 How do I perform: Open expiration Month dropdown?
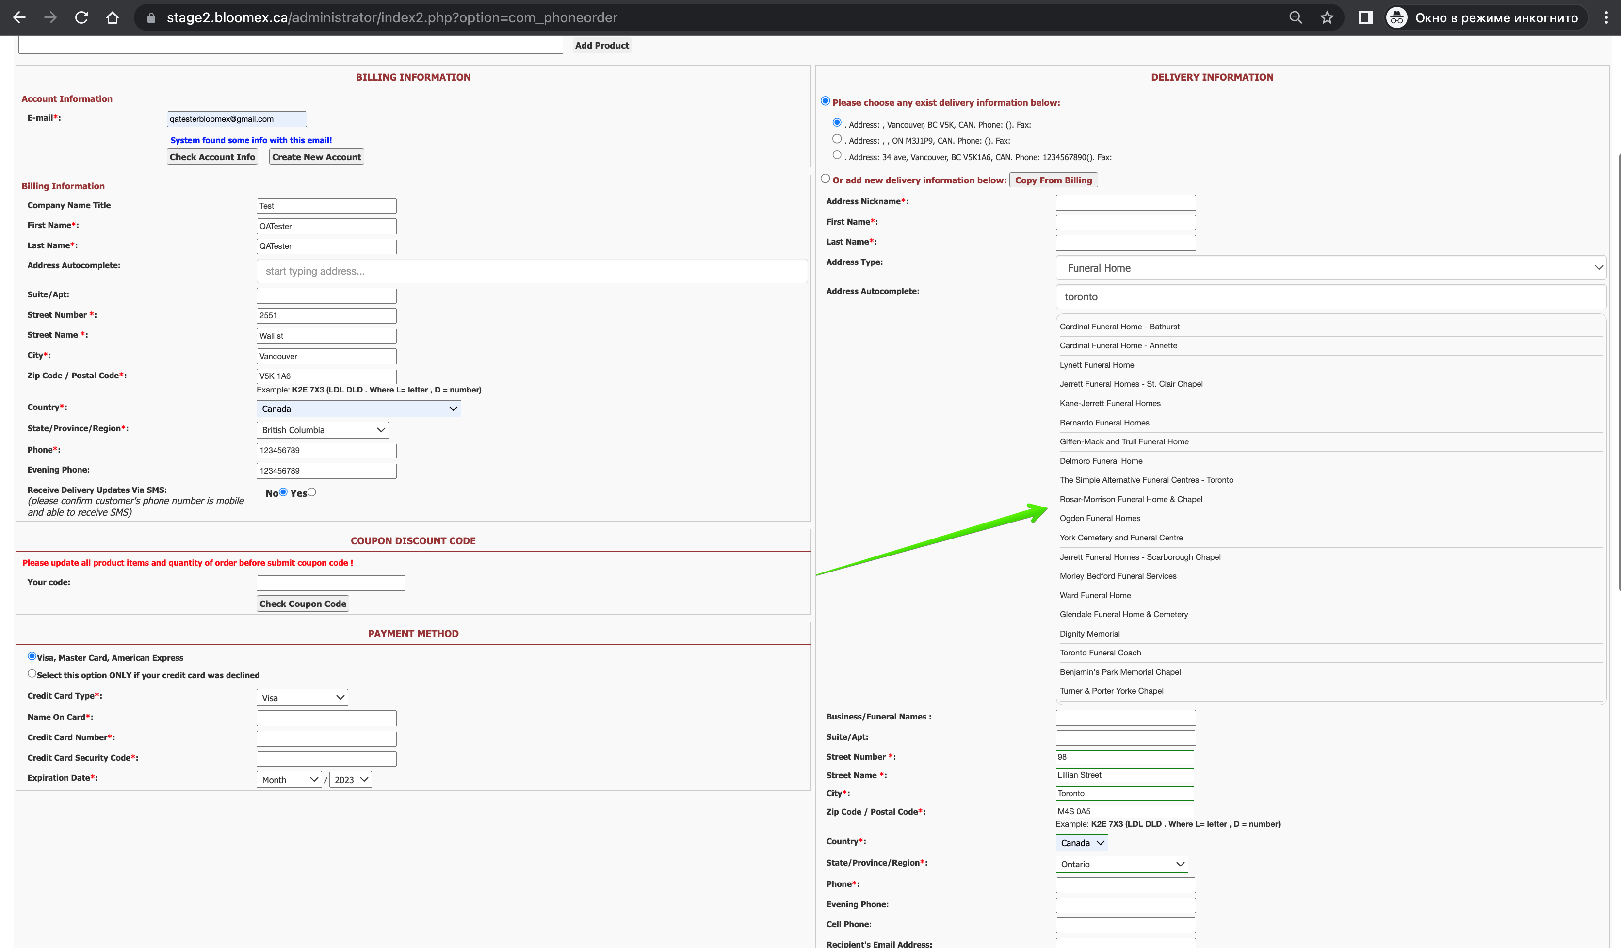click(x=289, y=779)
